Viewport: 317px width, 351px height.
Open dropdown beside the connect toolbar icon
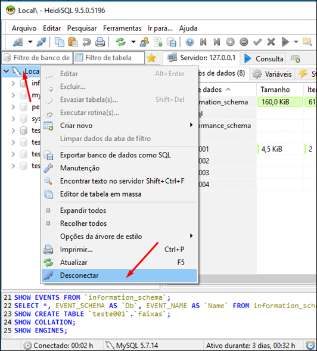click(30, 42)
